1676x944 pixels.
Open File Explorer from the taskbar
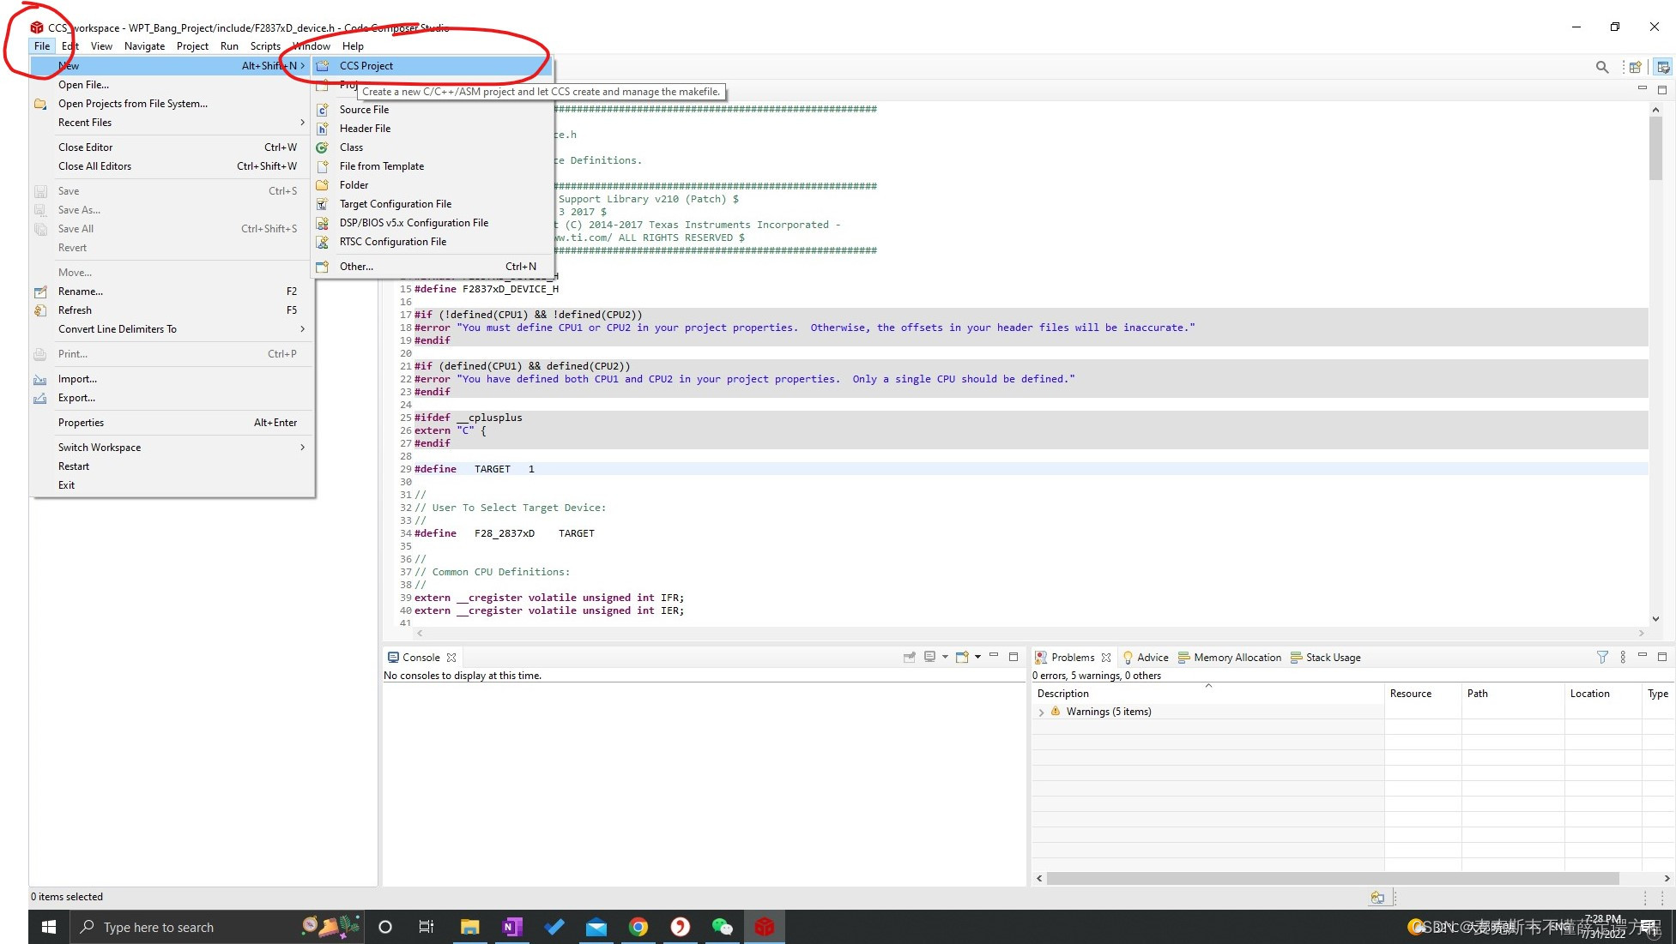[x=469, y=927]
